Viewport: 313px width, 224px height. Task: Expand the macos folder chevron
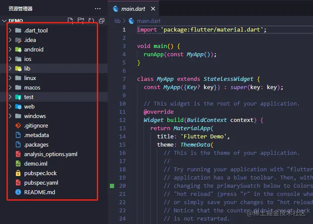pos(10,87)
